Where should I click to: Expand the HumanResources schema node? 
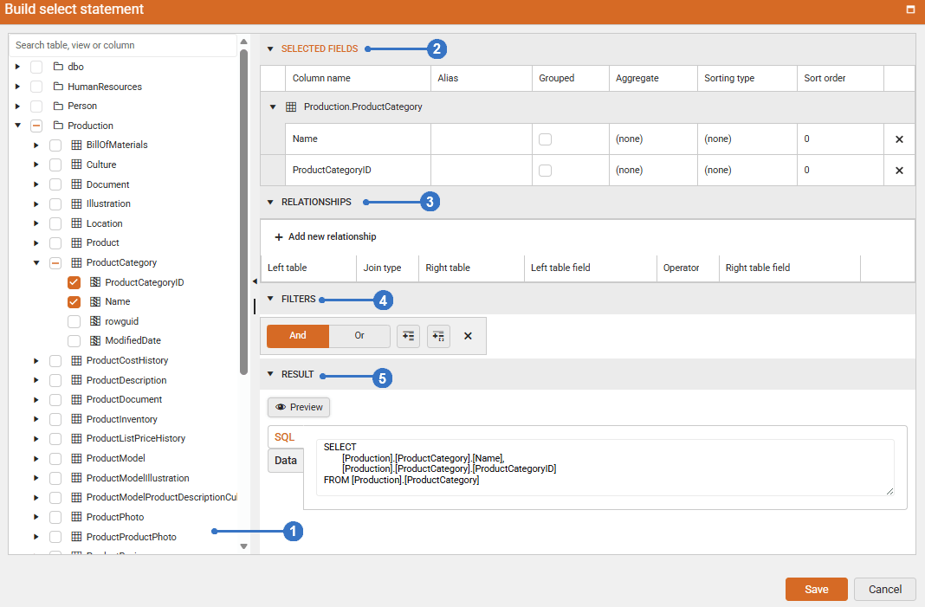point(18,86)
